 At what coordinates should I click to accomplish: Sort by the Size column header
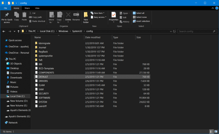click(x=143, y=38)
